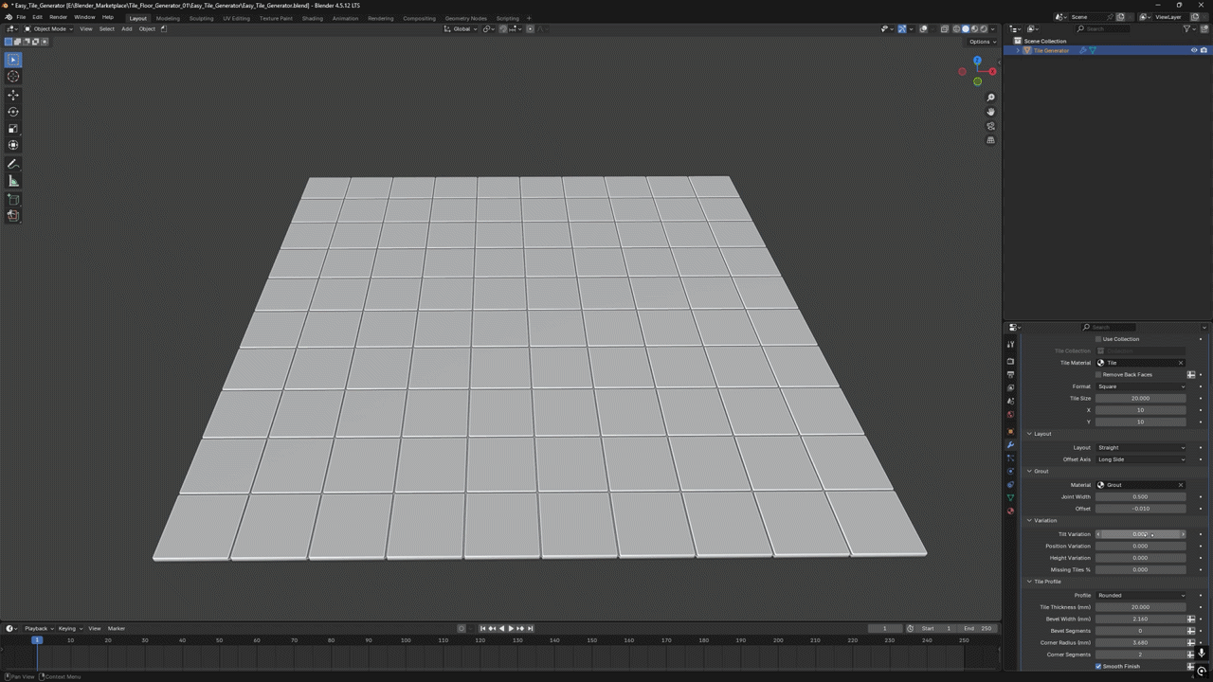Select the Cursor tool in the toolbar
This screenshot has width=1213, height=682.
point(13,76)
